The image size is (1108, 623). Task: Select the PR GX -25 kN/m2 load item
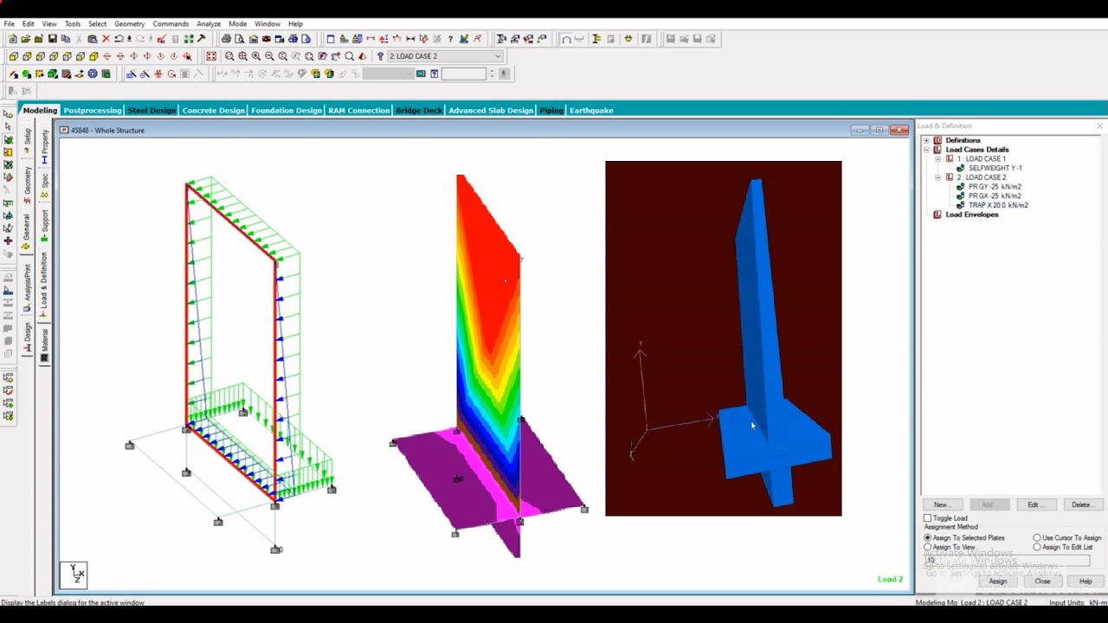(995, 196)
